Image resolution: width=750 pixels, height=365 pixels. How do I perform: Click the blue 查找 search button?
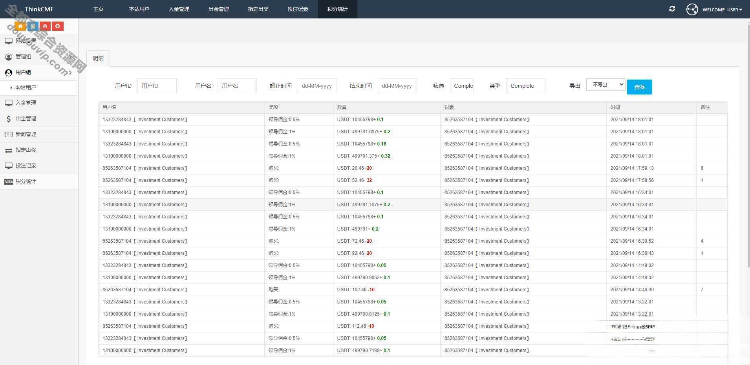640,87
